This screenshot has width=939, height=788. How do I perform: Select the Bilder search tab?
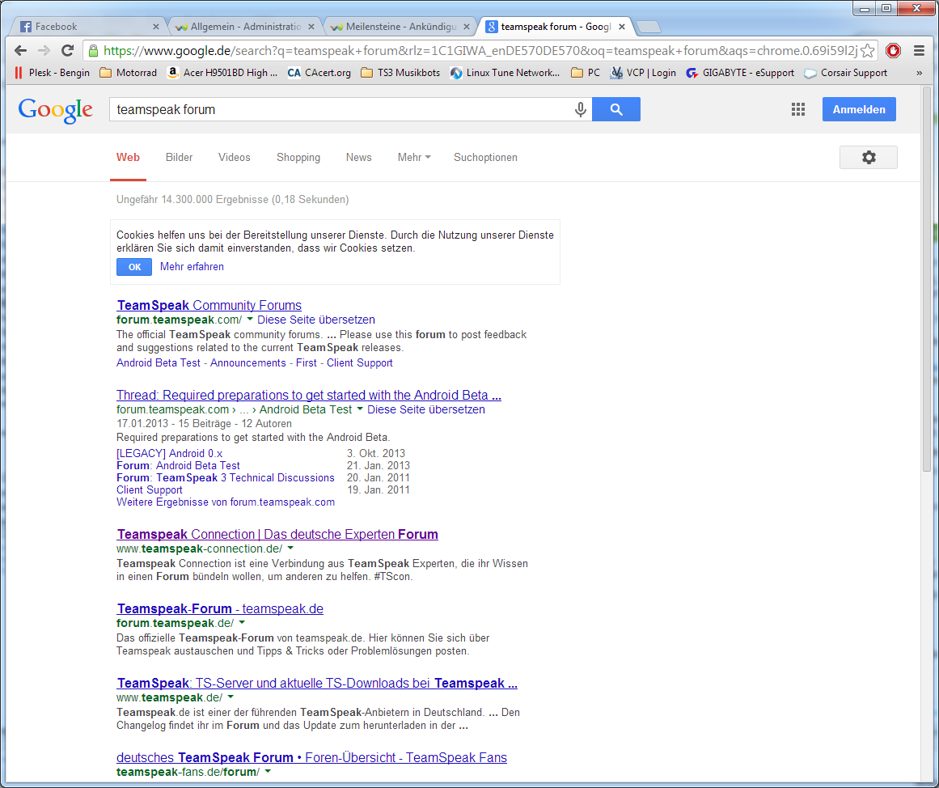(179, 157)
